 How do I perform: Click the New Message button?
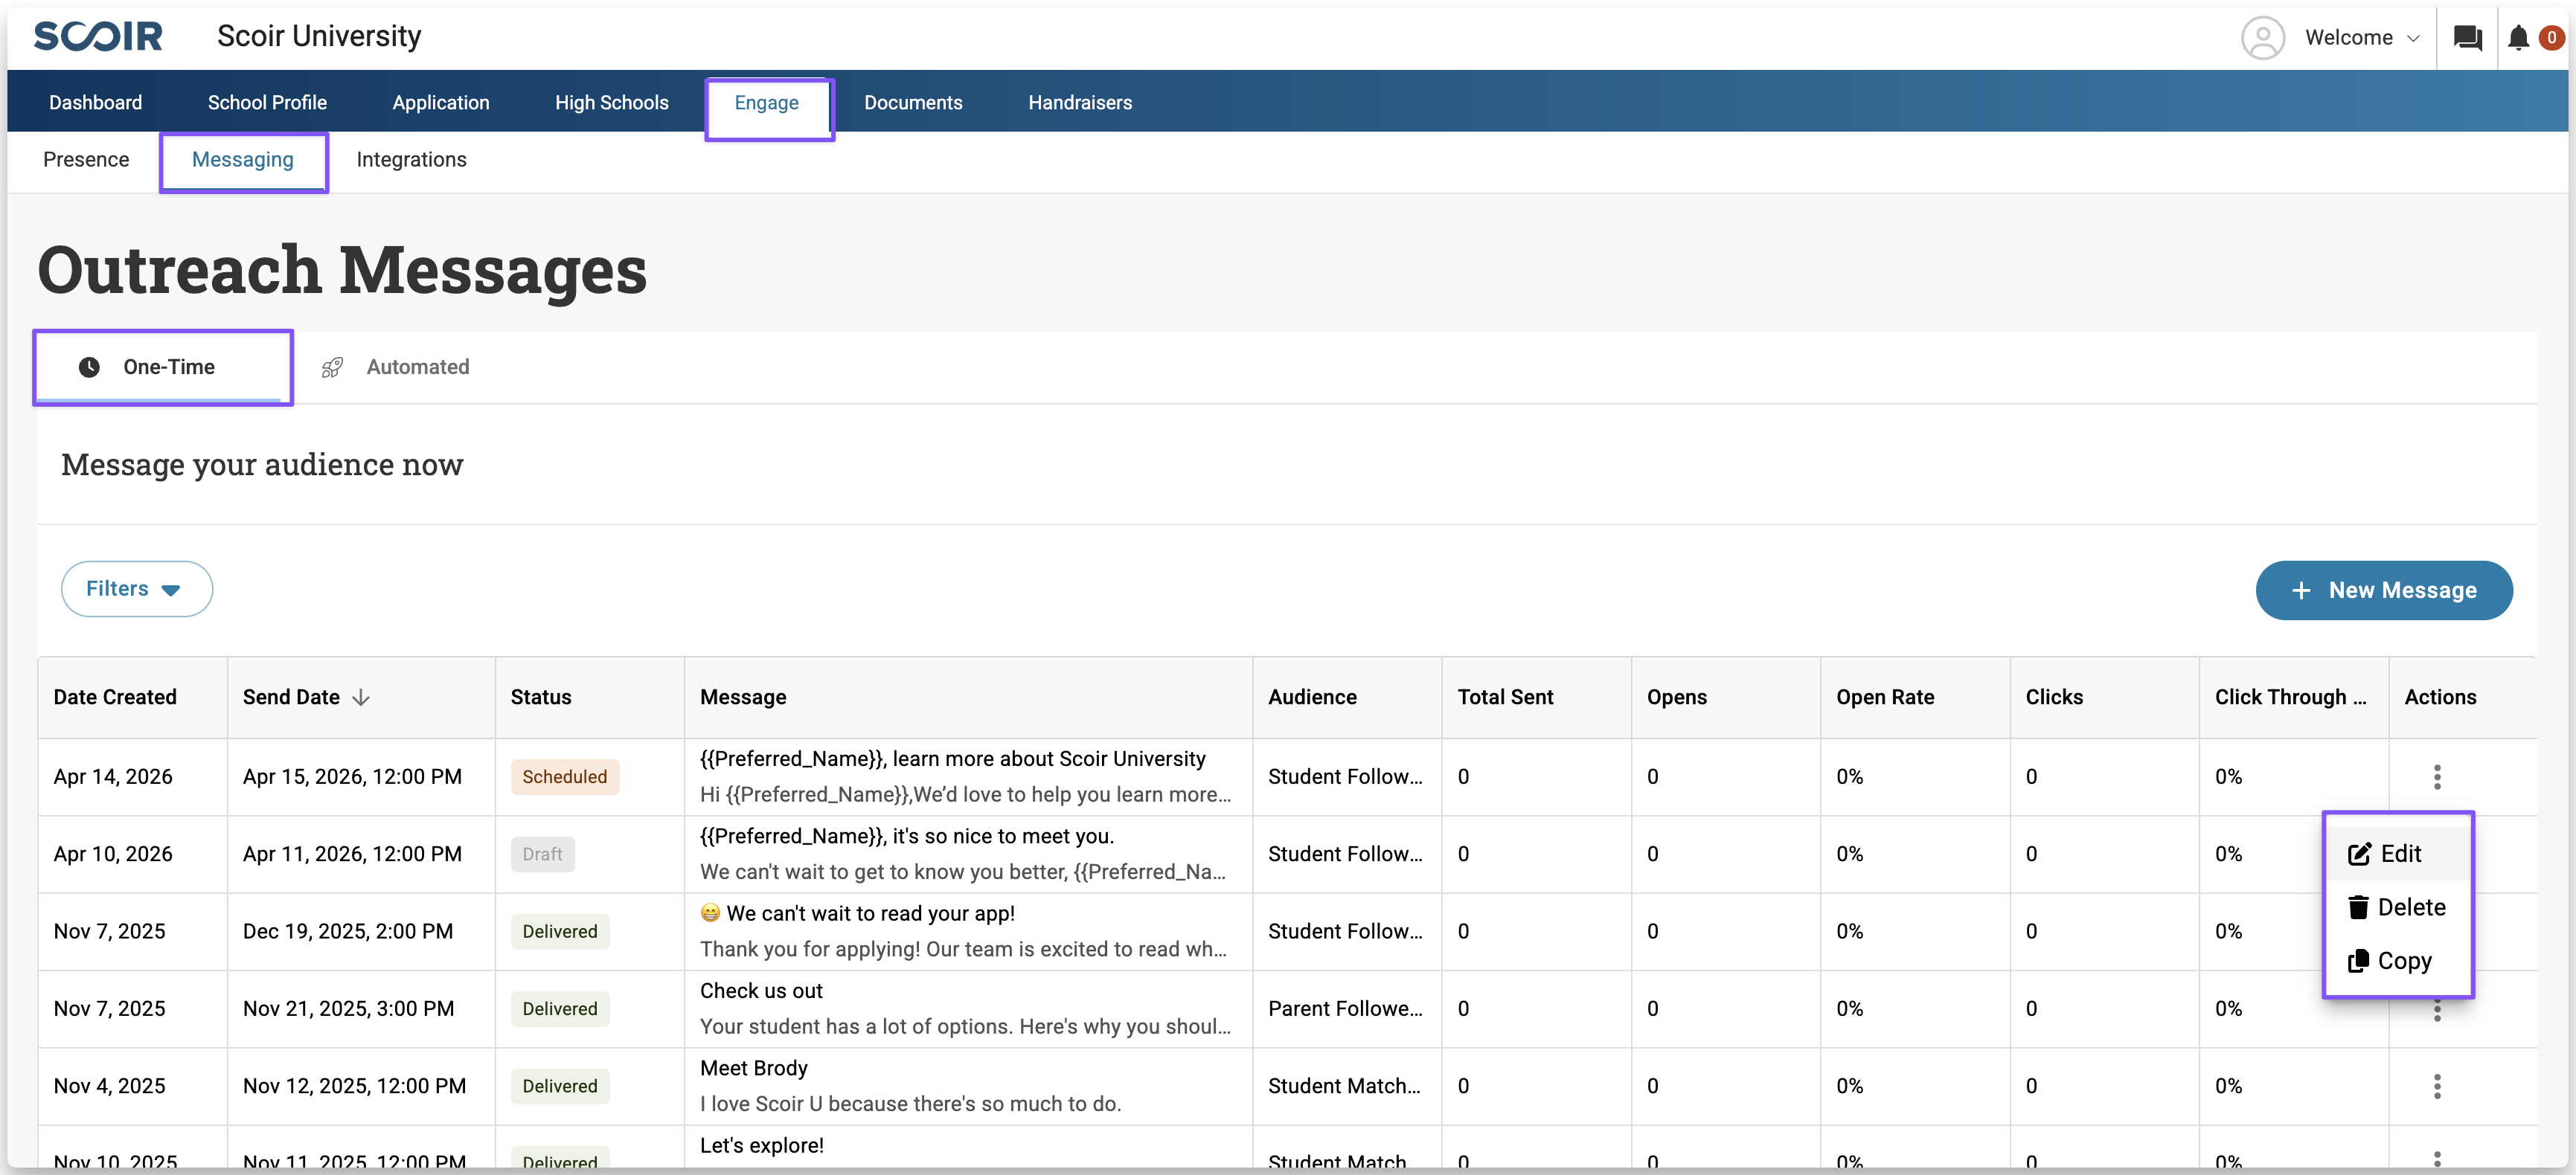[x=2383, y=590]
